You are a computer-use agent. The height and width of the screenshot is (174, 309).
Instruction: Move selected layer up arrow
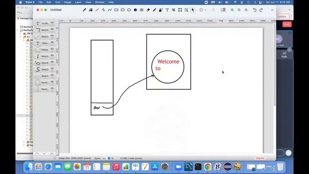[37, 153]
